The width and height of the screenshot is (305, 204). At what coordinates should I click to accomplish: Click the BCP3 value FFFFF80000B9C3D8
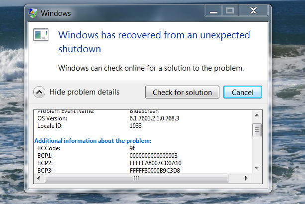click(155, 171)
